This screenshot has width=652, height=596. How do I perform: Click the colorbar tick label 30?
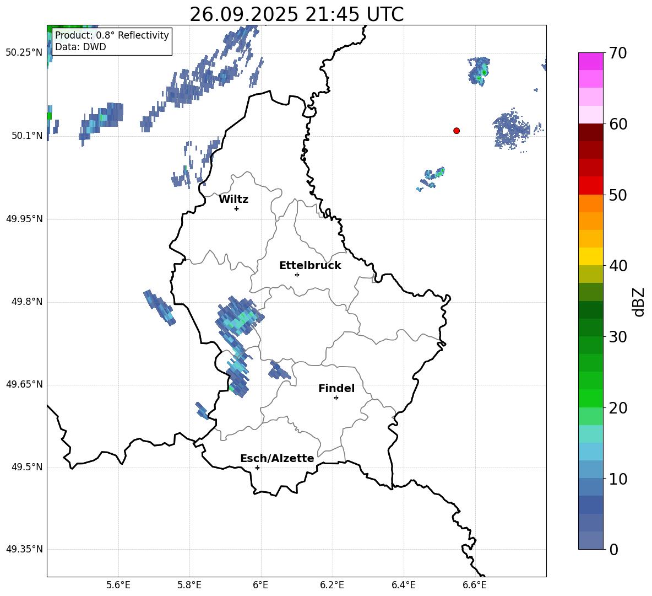point(618,337)
